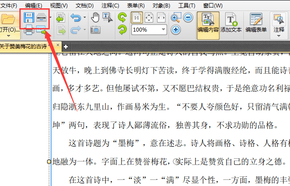Rotate view clockwise green arrow
The image size is (290, 186).
coord(122,30)
